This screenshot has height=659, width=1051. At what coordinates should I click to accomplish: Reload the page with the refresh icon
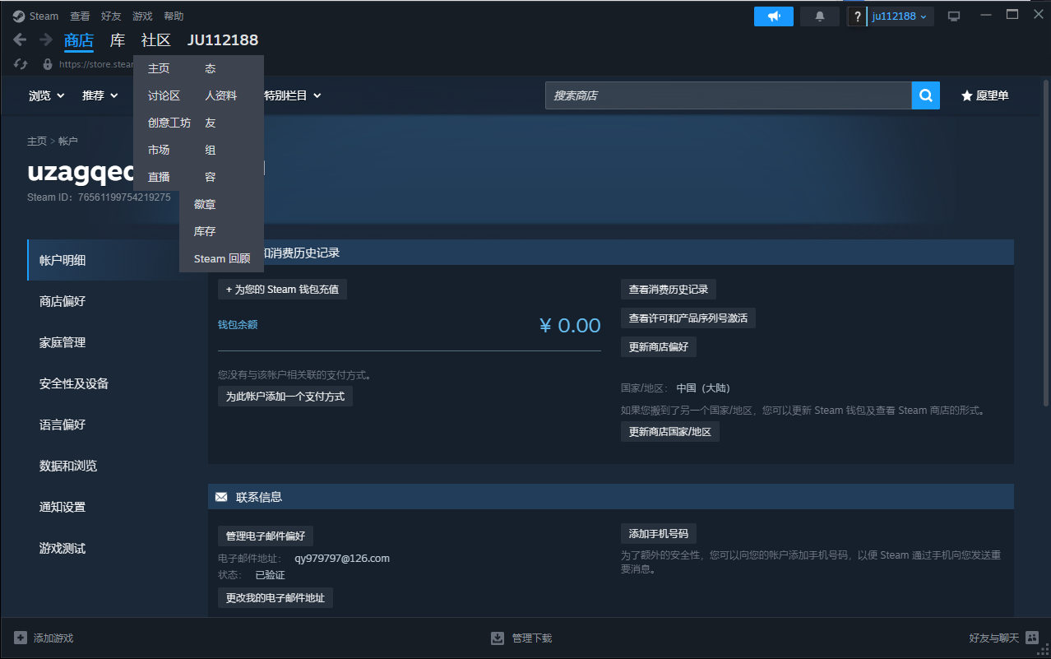(21, 63)
